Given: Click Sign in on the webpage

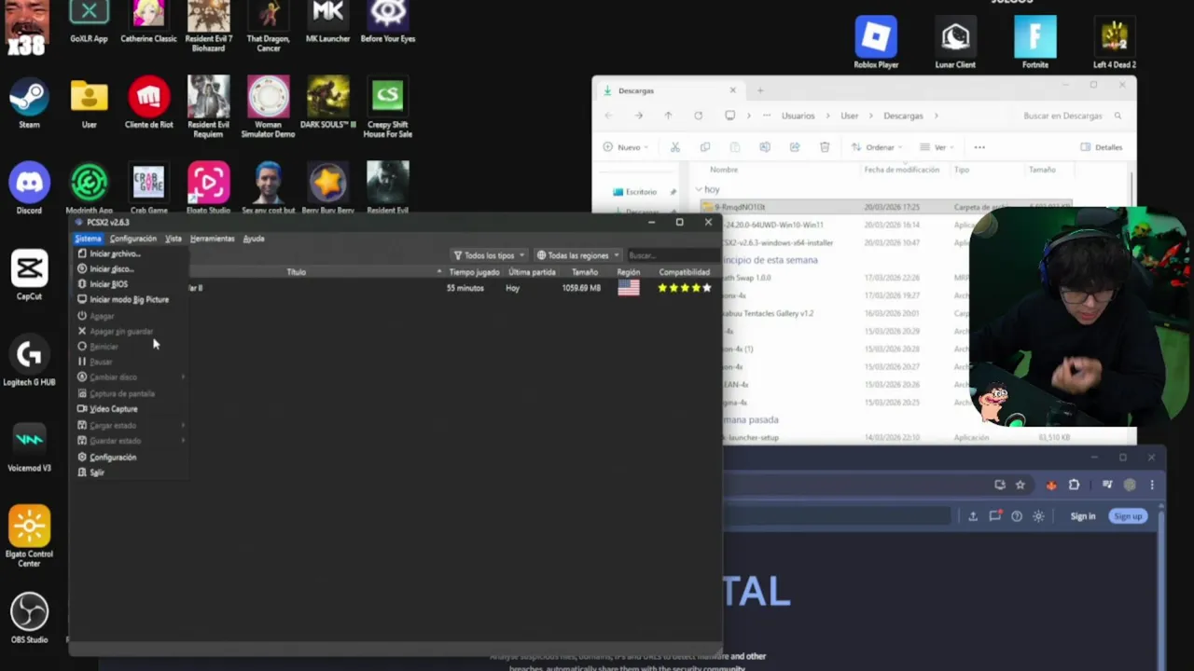Looking at the screenshot, I should [1082, 516].
